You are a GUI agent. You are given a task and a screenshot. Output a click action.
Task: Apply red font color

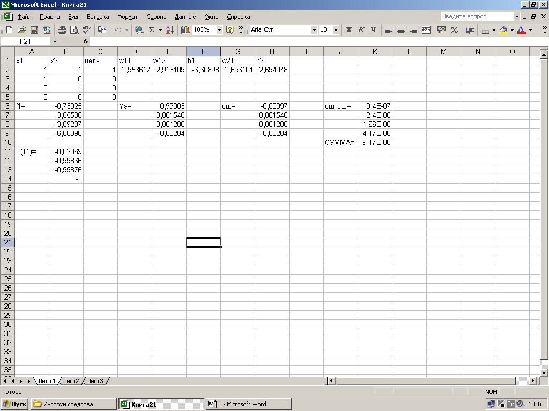point(521,30)
